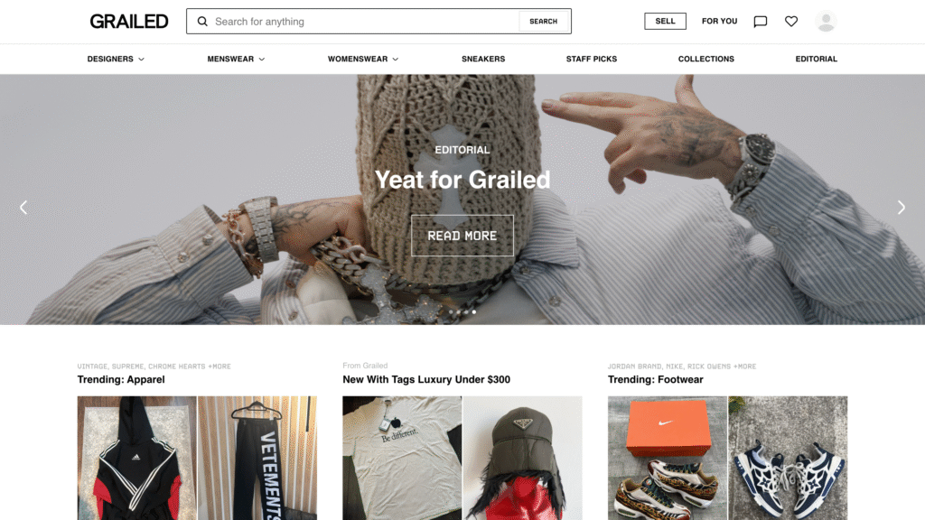Click the Search button
This screenshot has width=925, height=520.
[543, 22]
